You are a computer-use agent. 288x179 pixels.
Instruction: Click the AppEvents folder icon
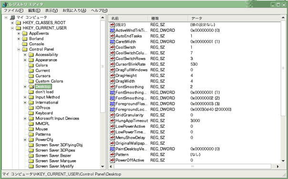pyautogui.click(x=25, y=33)
